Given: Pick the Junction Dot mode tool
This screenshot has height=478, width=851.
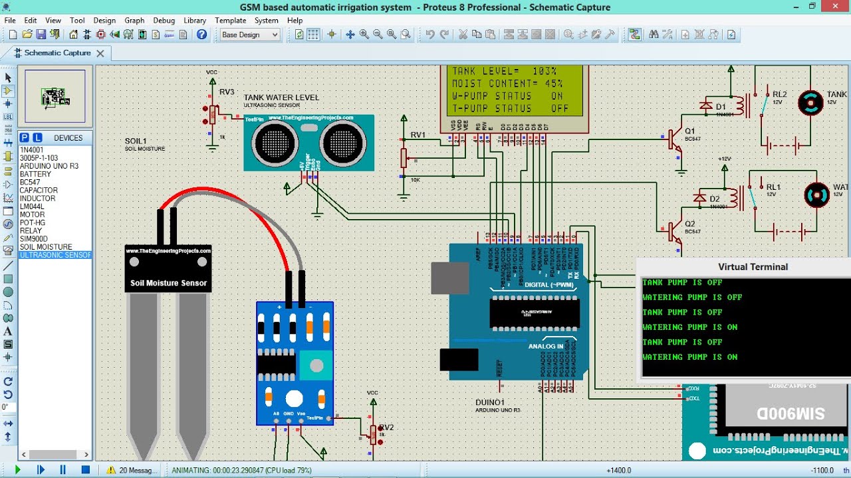Looking at the screenshot, I should click(x=8, y=104).
